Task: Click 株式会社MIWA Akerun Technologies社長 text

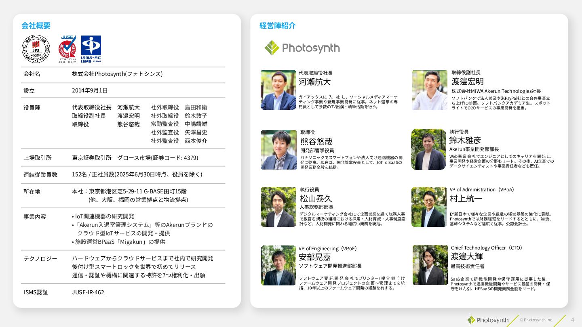Action: point(496,91)
